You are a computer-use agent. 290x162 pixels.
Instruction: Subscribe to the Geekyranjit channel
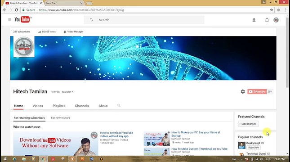pyautogui.click(x=254, y=147)
